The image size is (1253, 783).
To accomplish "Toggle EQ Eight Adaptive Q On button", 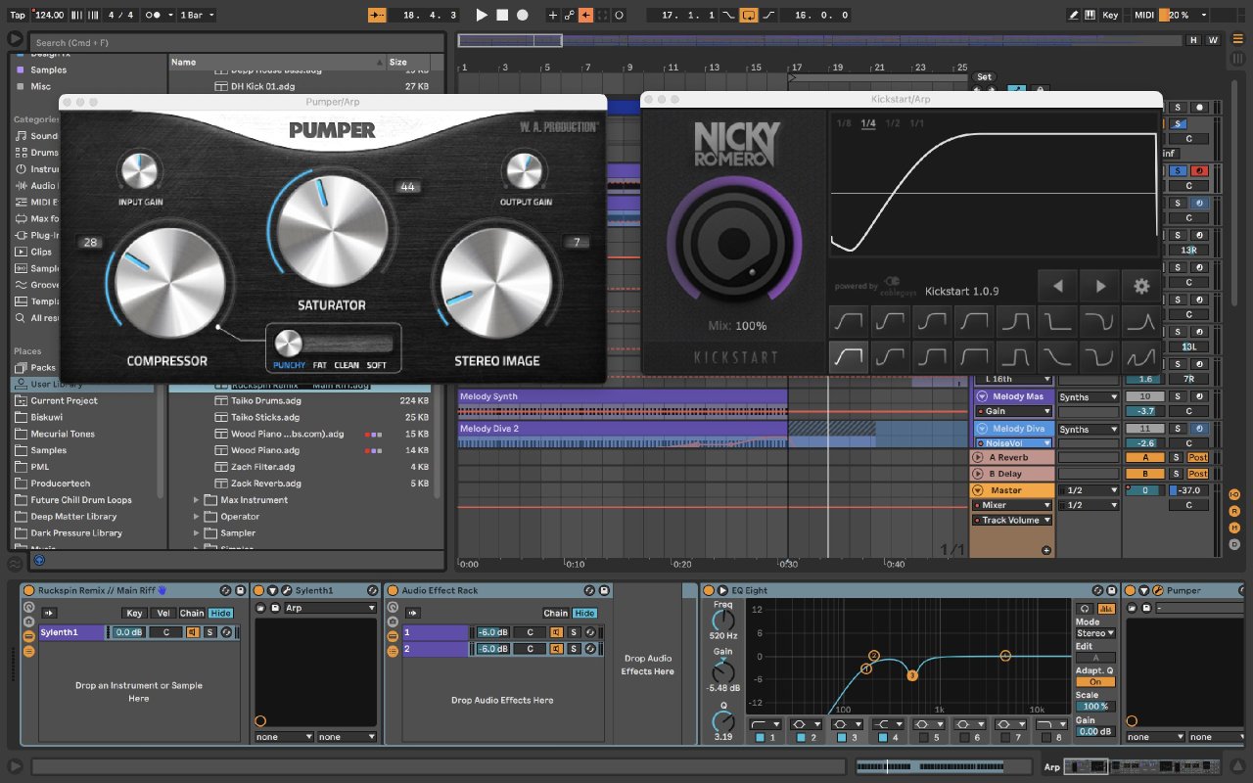I will tap(1094, 682).
